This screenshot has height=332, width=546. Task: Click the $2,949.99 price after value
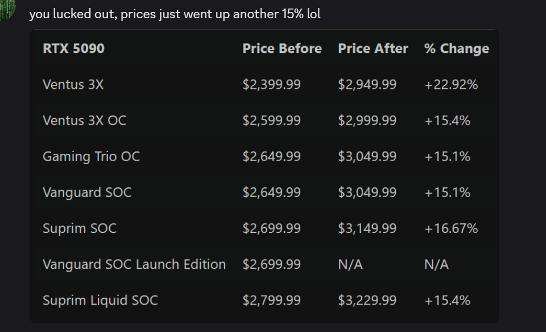click(x=367, y=85)
